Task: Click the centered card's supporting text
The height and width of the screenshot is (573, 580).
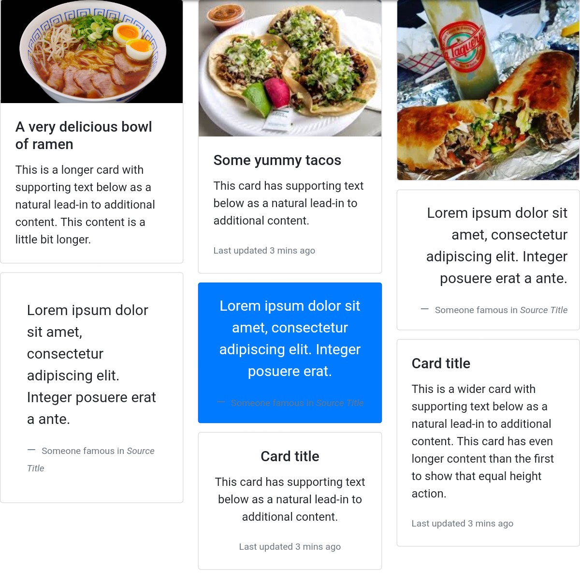Action: pos(290,499)
